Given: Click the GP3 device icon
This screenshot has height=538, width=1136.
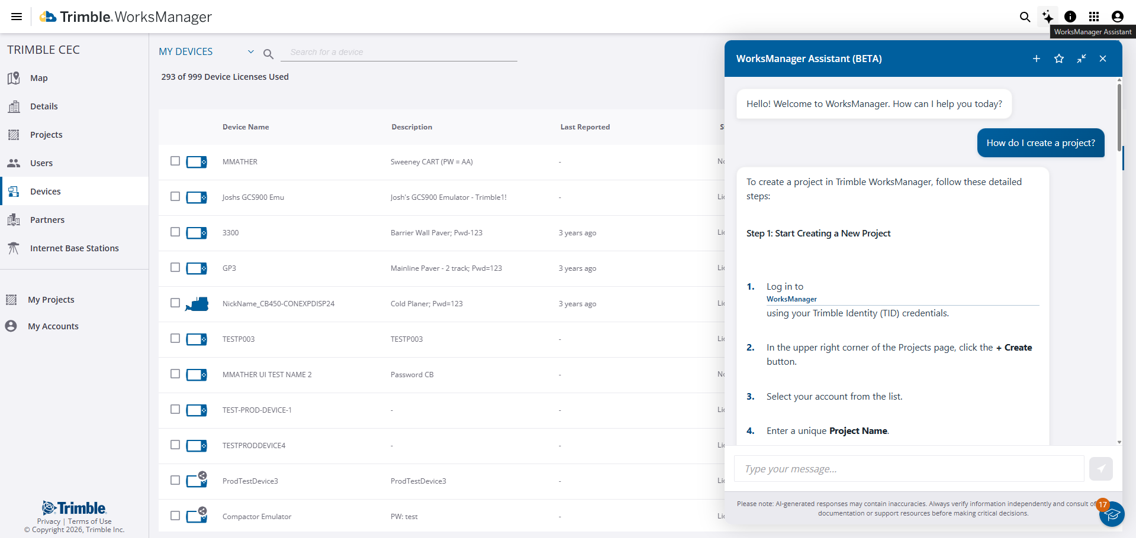Looking at the screenshot, I should click(x=197, y=268).
